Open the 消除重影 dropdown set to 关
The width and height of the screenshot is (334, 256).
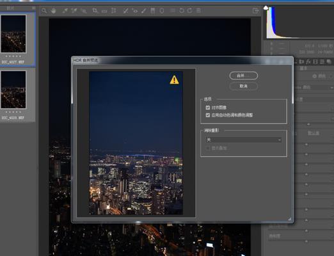[x=244, y=140]
